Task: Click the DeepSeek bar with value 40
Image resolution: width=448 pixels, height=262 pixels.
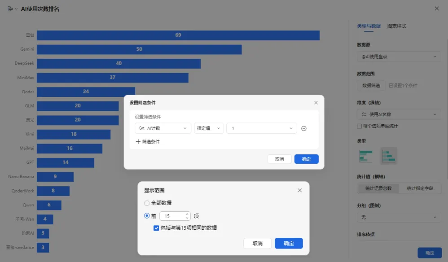Action: (x=119, y=63)
